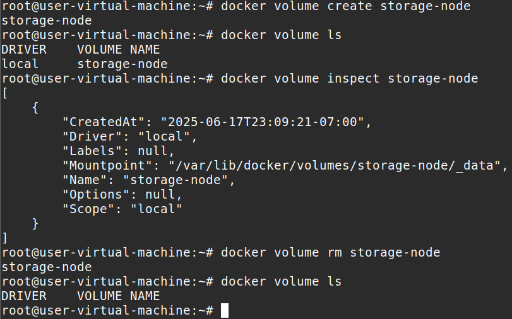Click "local" in the volume list table row
Image resolution: width=512 pixels, height=319 pixels.
click(x=20, y=64)
